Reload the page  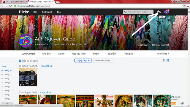click(x=10, y=6)
